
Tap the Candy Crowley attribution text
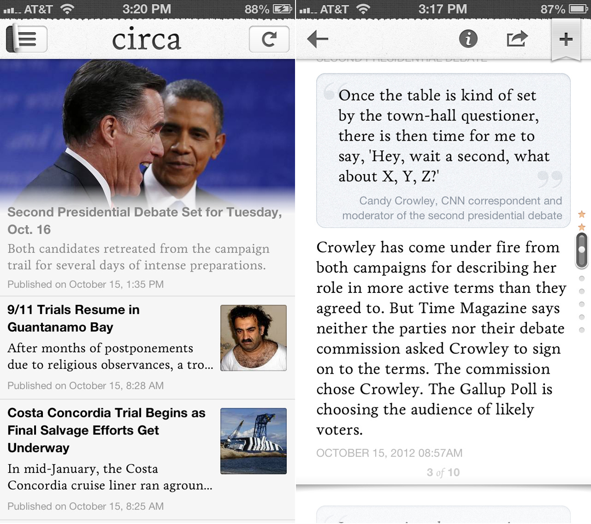click(x=452, y=208)
